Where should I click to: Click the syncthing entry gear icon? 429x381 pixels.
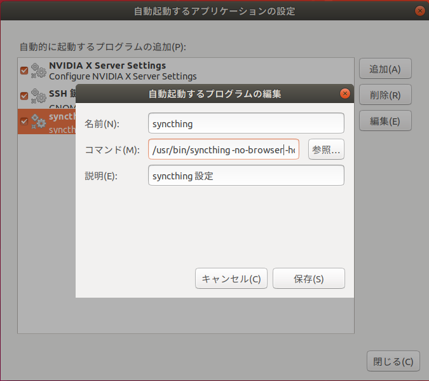tap(38, 121)
